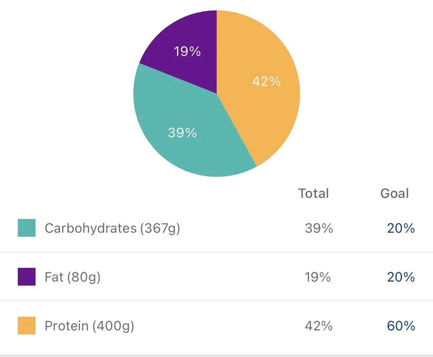Click the orange Protein legend swatch
This screenshot has height=357, width=433.
(27, 326)
